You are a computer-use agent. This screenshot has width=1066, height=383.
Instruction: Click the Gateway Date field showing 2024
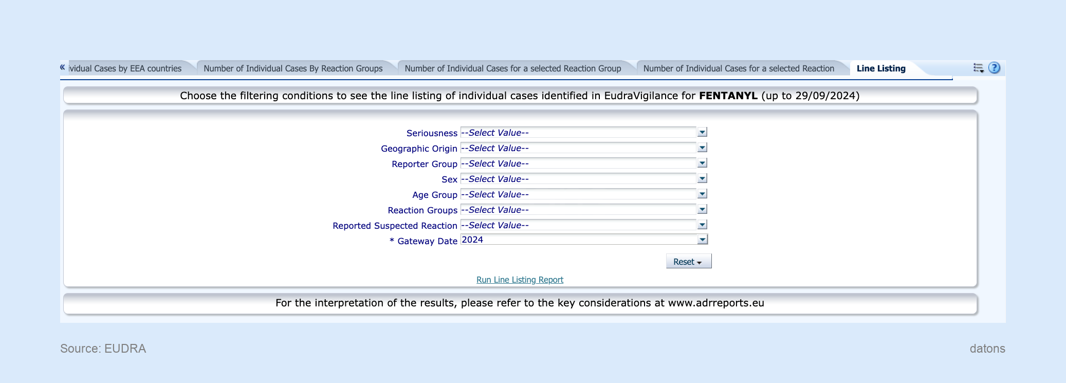[578, 240]
